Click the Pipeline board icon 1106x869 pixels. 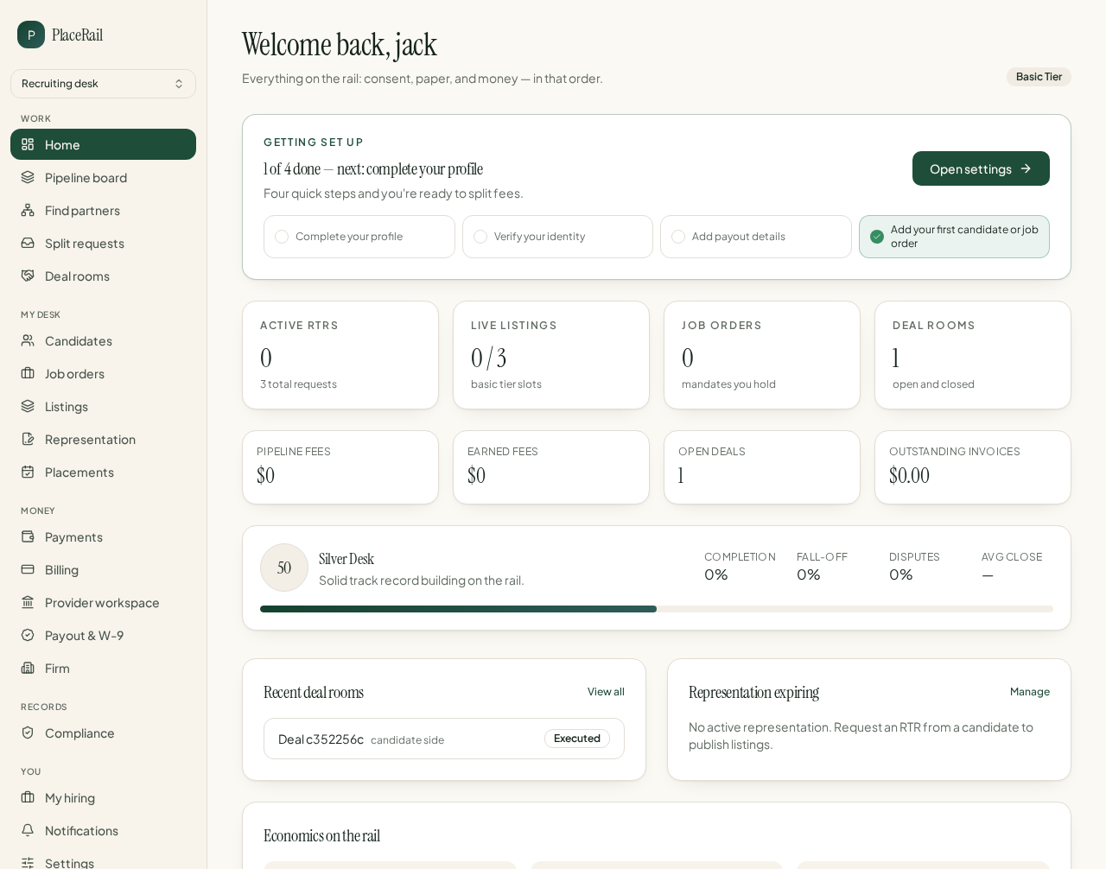pyautogui.click(x=28, y=177)
